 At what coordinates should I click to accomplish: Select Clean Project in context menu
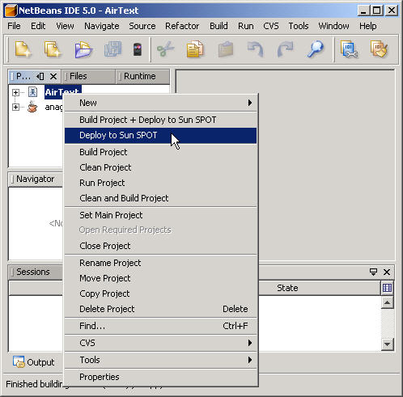point(161,167)
